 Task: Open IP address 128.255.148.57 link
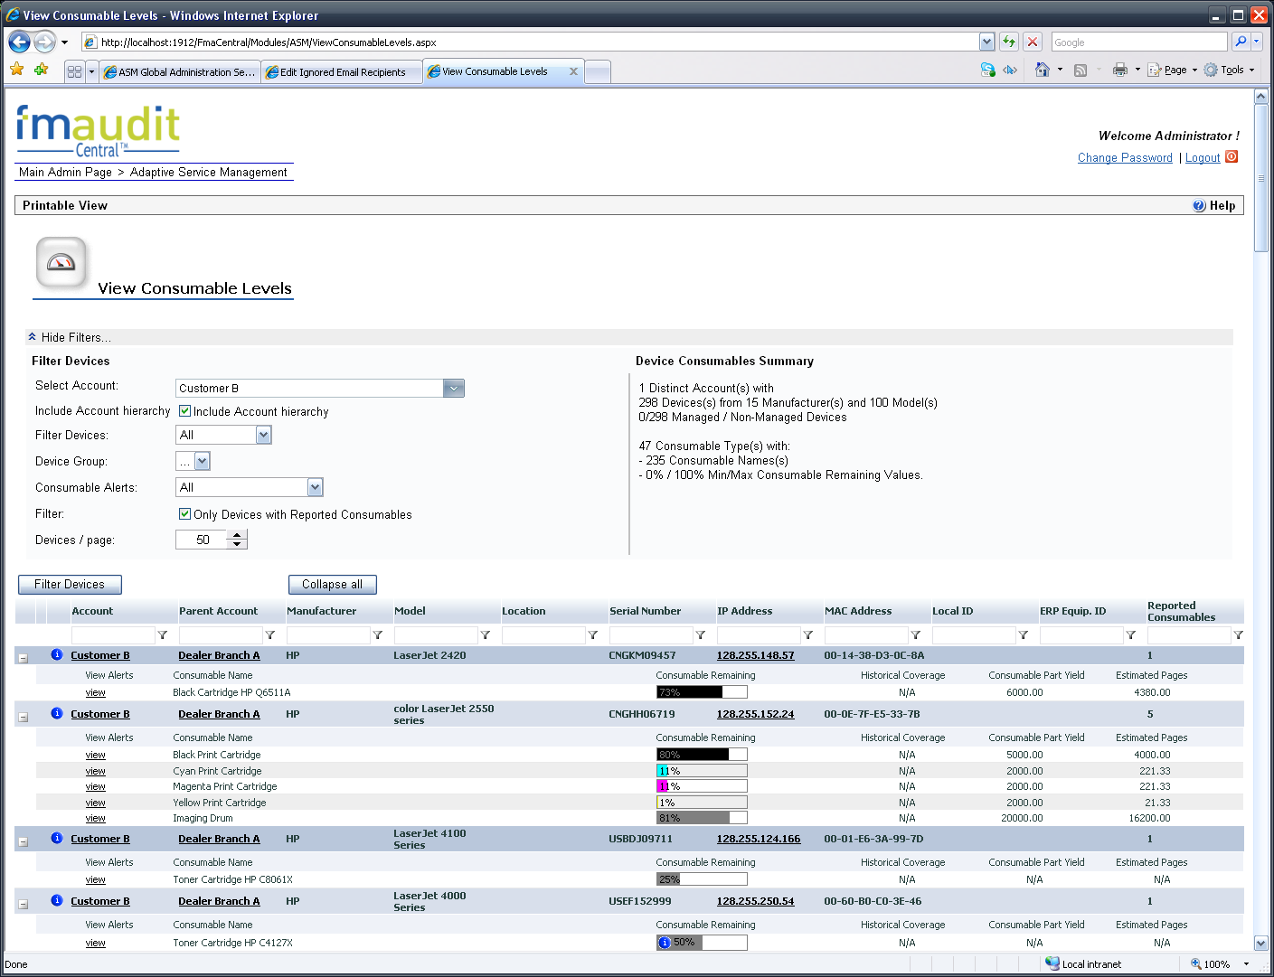click(755, 655)
